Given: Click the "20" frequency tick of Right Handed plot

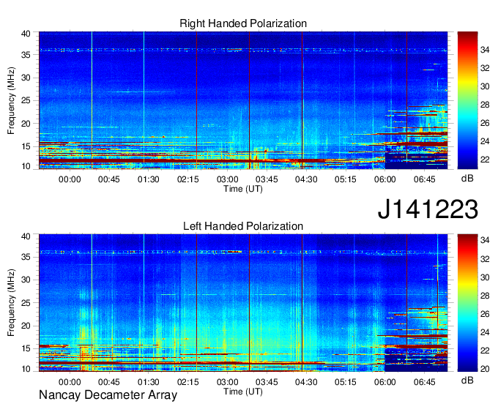Looking at the screenshot, I should tap(26, 124).
